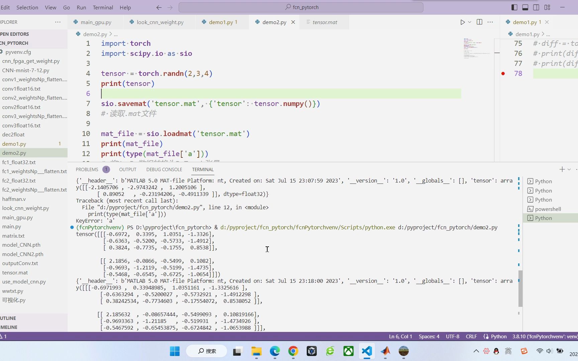Open the View menu
The width and height of the screenshot is (578, 361).
51,7
